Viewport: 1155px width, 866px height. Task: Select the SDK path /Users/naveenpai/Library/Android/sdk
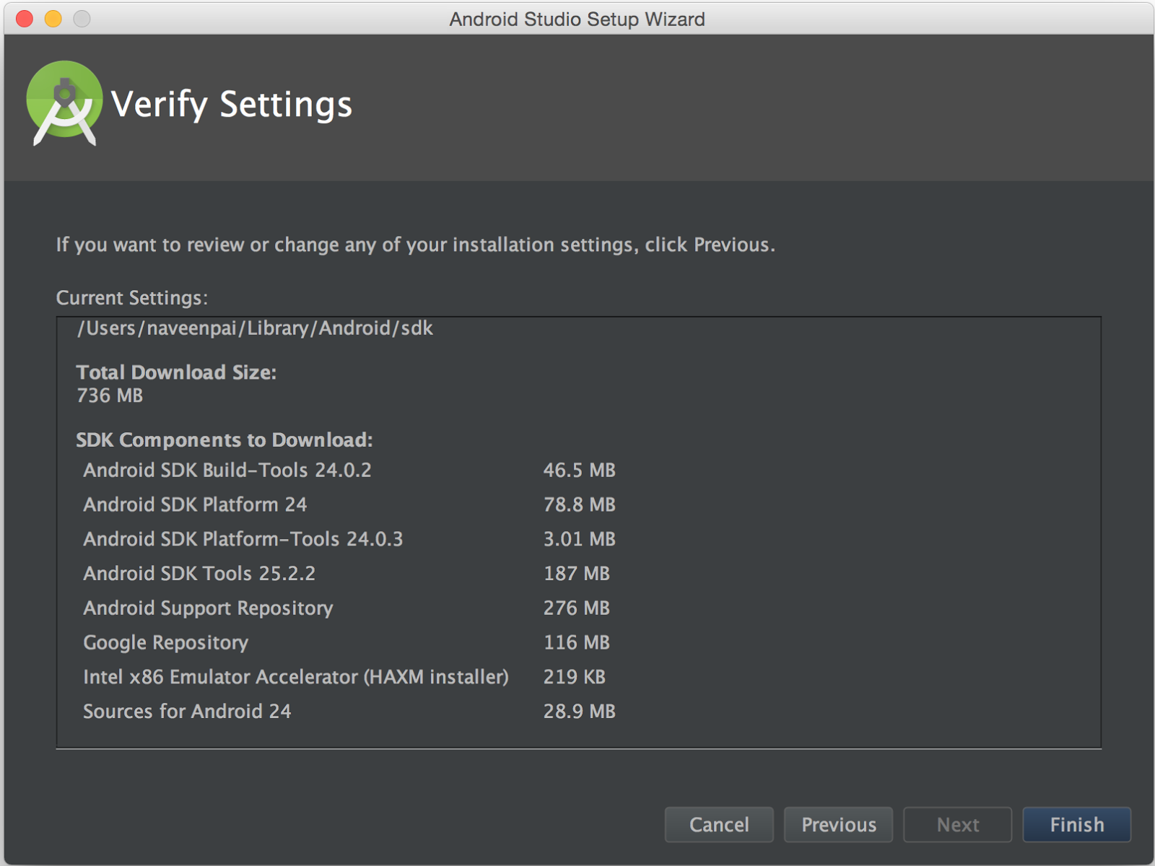255,328
